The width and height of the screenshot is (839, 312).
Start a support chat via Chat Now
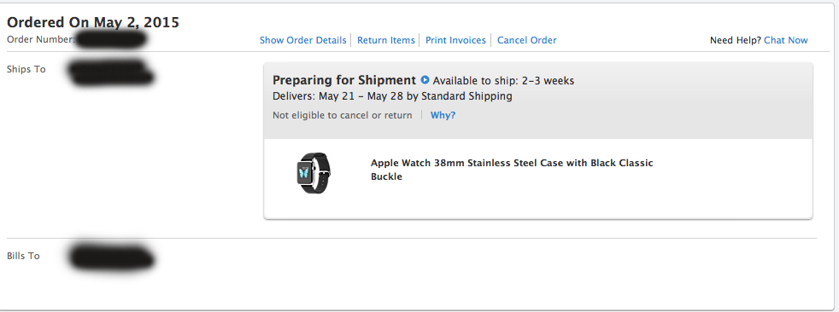point(785,40)
